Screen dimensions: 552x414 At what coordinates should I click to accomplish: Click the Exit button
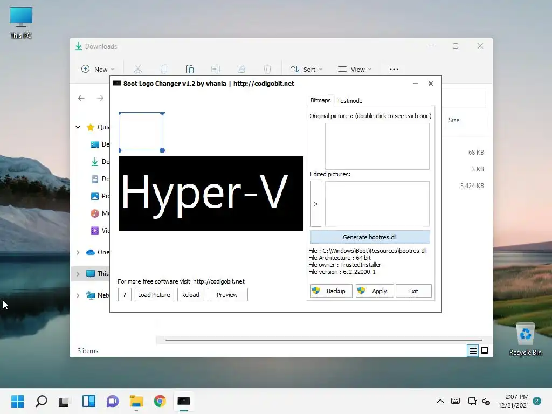pyautogui.click(x=413, y=291)
